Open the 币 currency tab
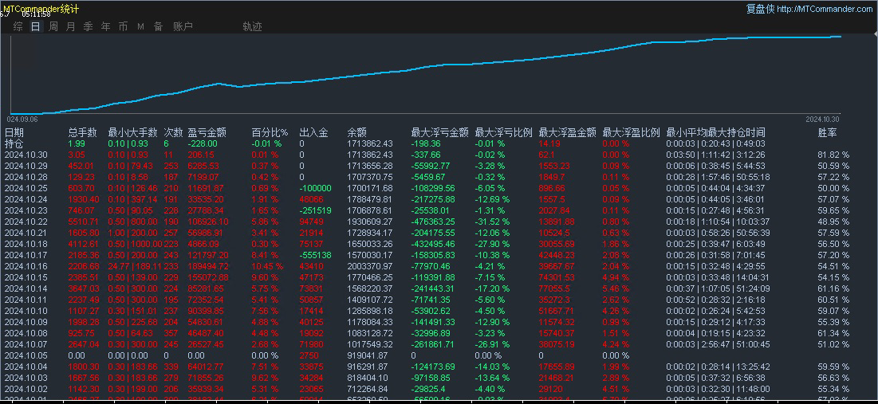The height and width of the screenshot is (404, 878). pyautogui.click(x=123, y=26)
